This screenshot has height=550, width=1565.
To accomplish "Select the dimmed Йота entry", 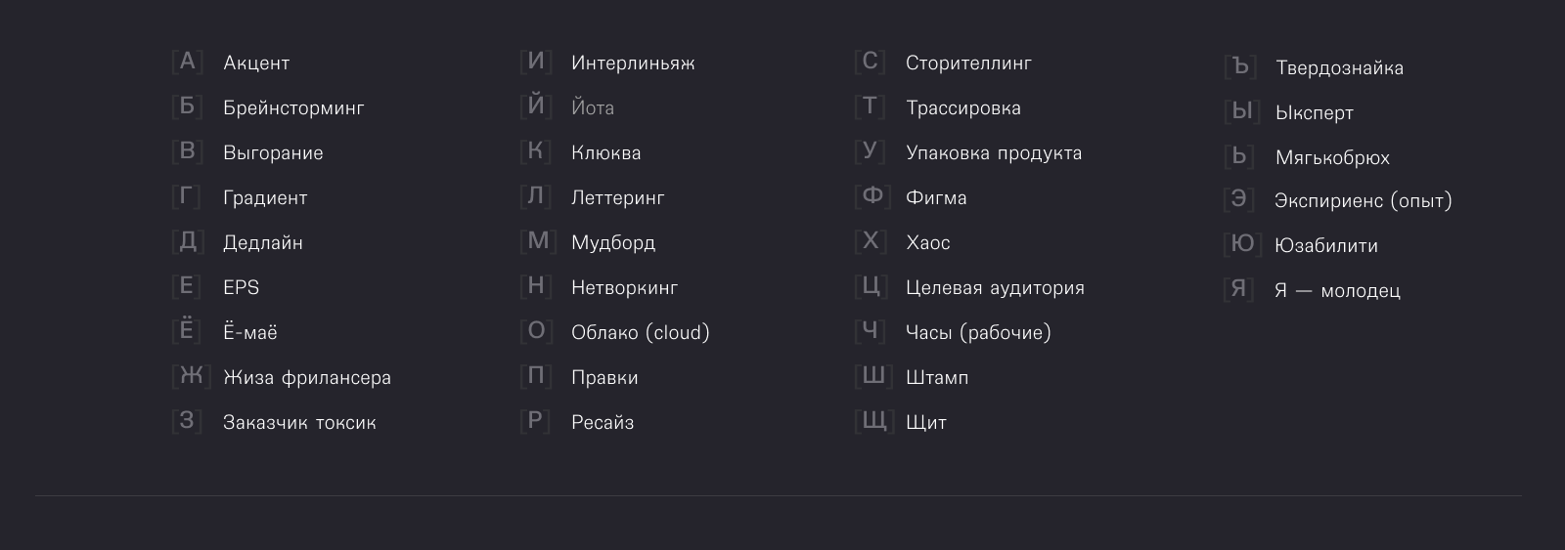I will pyautogui.click(x=593, y=108).
